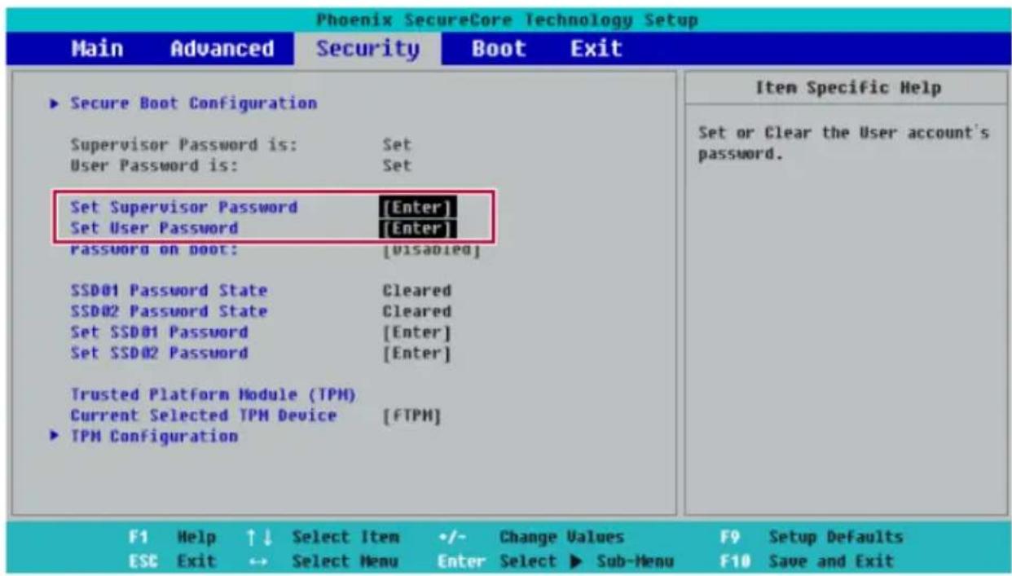Click the Supervisor Password is label
This screenshot has height=576, width=1012.
pyautogui.click(x=183, y=145)
